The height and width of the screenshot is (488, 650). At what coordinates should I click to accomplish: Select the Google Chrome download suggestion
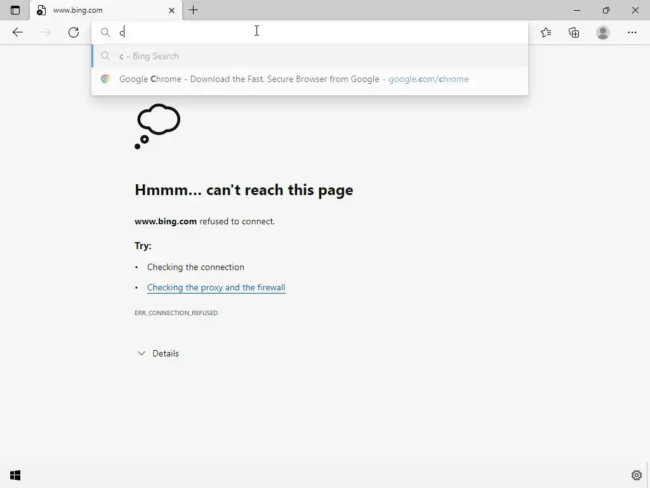pos(310,79)
